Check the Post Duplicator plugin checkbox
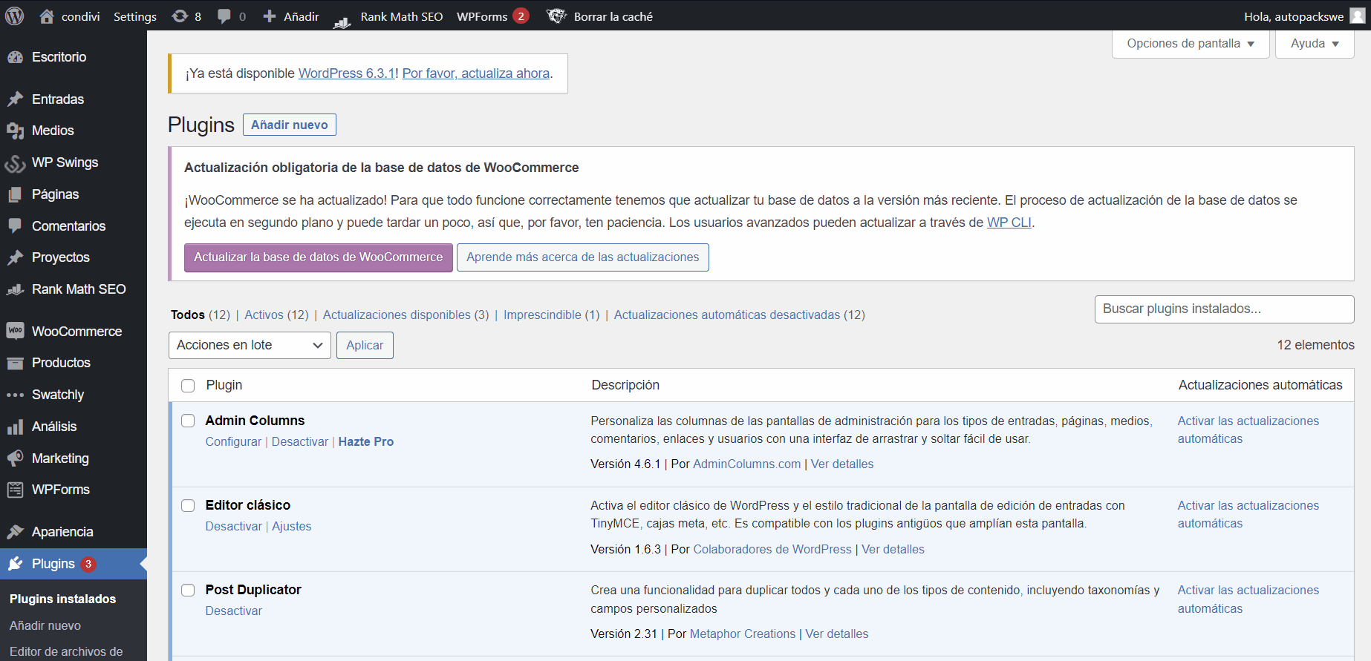 [188, 590]
